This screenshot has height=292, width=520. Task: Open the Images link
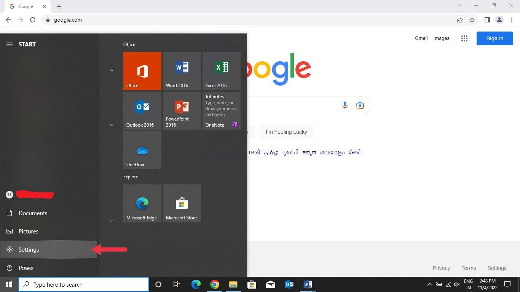pyautogui.click(x=441, y=38)
